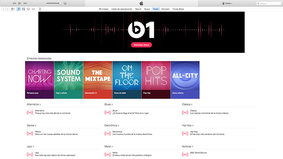Play the Jazz radio station icon
Image resolution: width=283 pixels, height=159 pixels.
point(30,155)
